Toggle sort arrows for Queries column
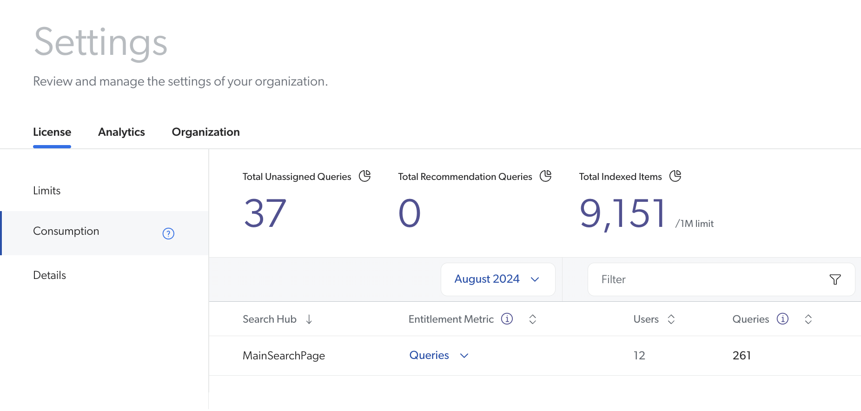The width and height of the screenshot is (861, 411). [808, 319]
